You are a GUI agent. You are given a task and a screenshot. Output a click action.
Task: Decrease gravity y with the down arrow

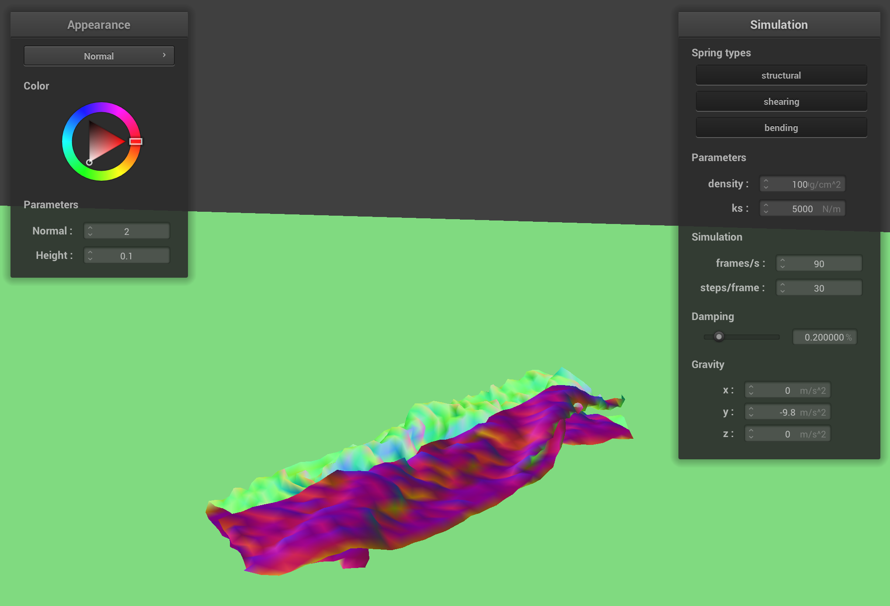click(751, 416)
